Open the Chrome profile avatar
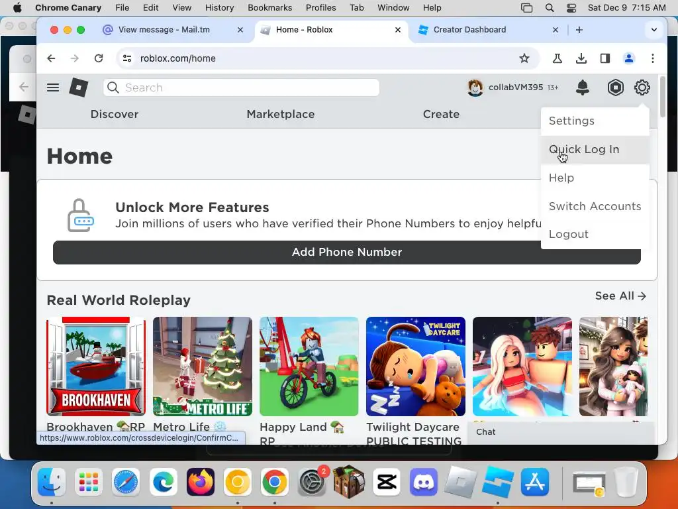Image resolution: width=678 pixels, height=509 pixels. pos(629,58)
